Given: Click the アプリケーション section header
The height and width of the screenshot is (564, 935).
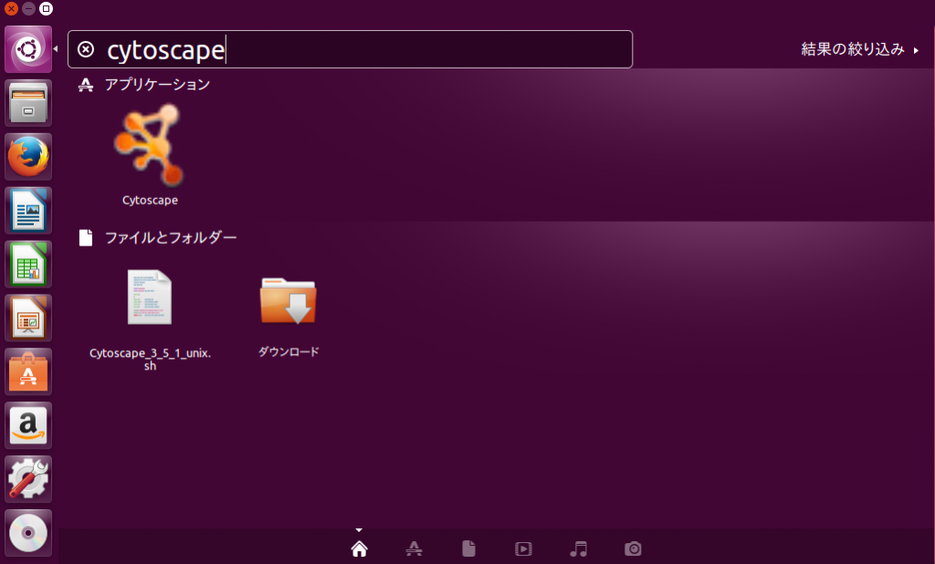Looking at the screenshot, I should pyautogui.click(x=144, y=85).
